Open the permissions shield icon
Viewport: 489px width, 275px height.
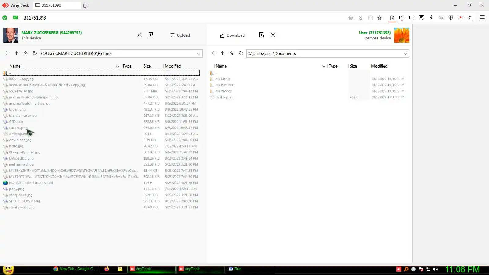(x=451, y=18)
